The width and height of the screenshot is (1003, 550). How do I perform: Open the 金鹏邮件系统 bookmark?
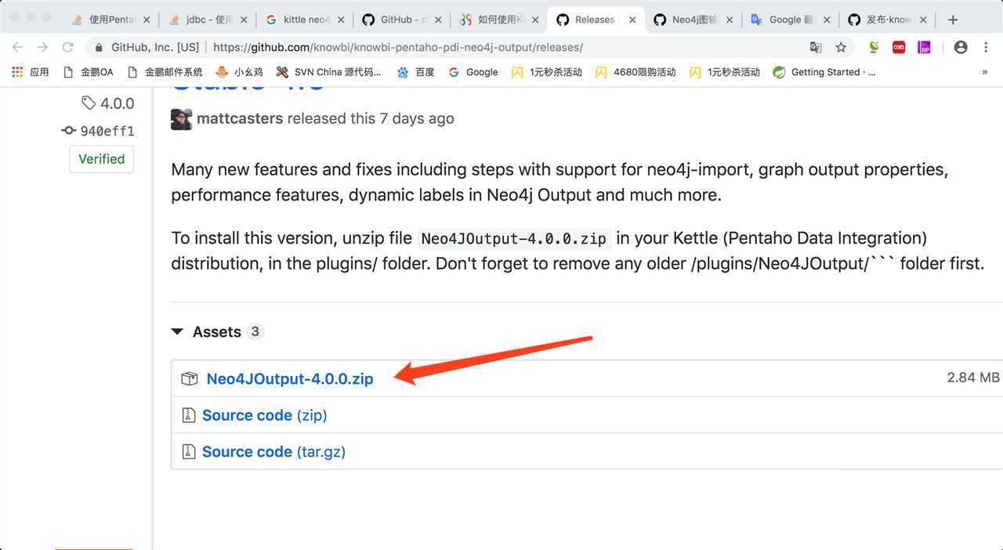pos(164,72)
